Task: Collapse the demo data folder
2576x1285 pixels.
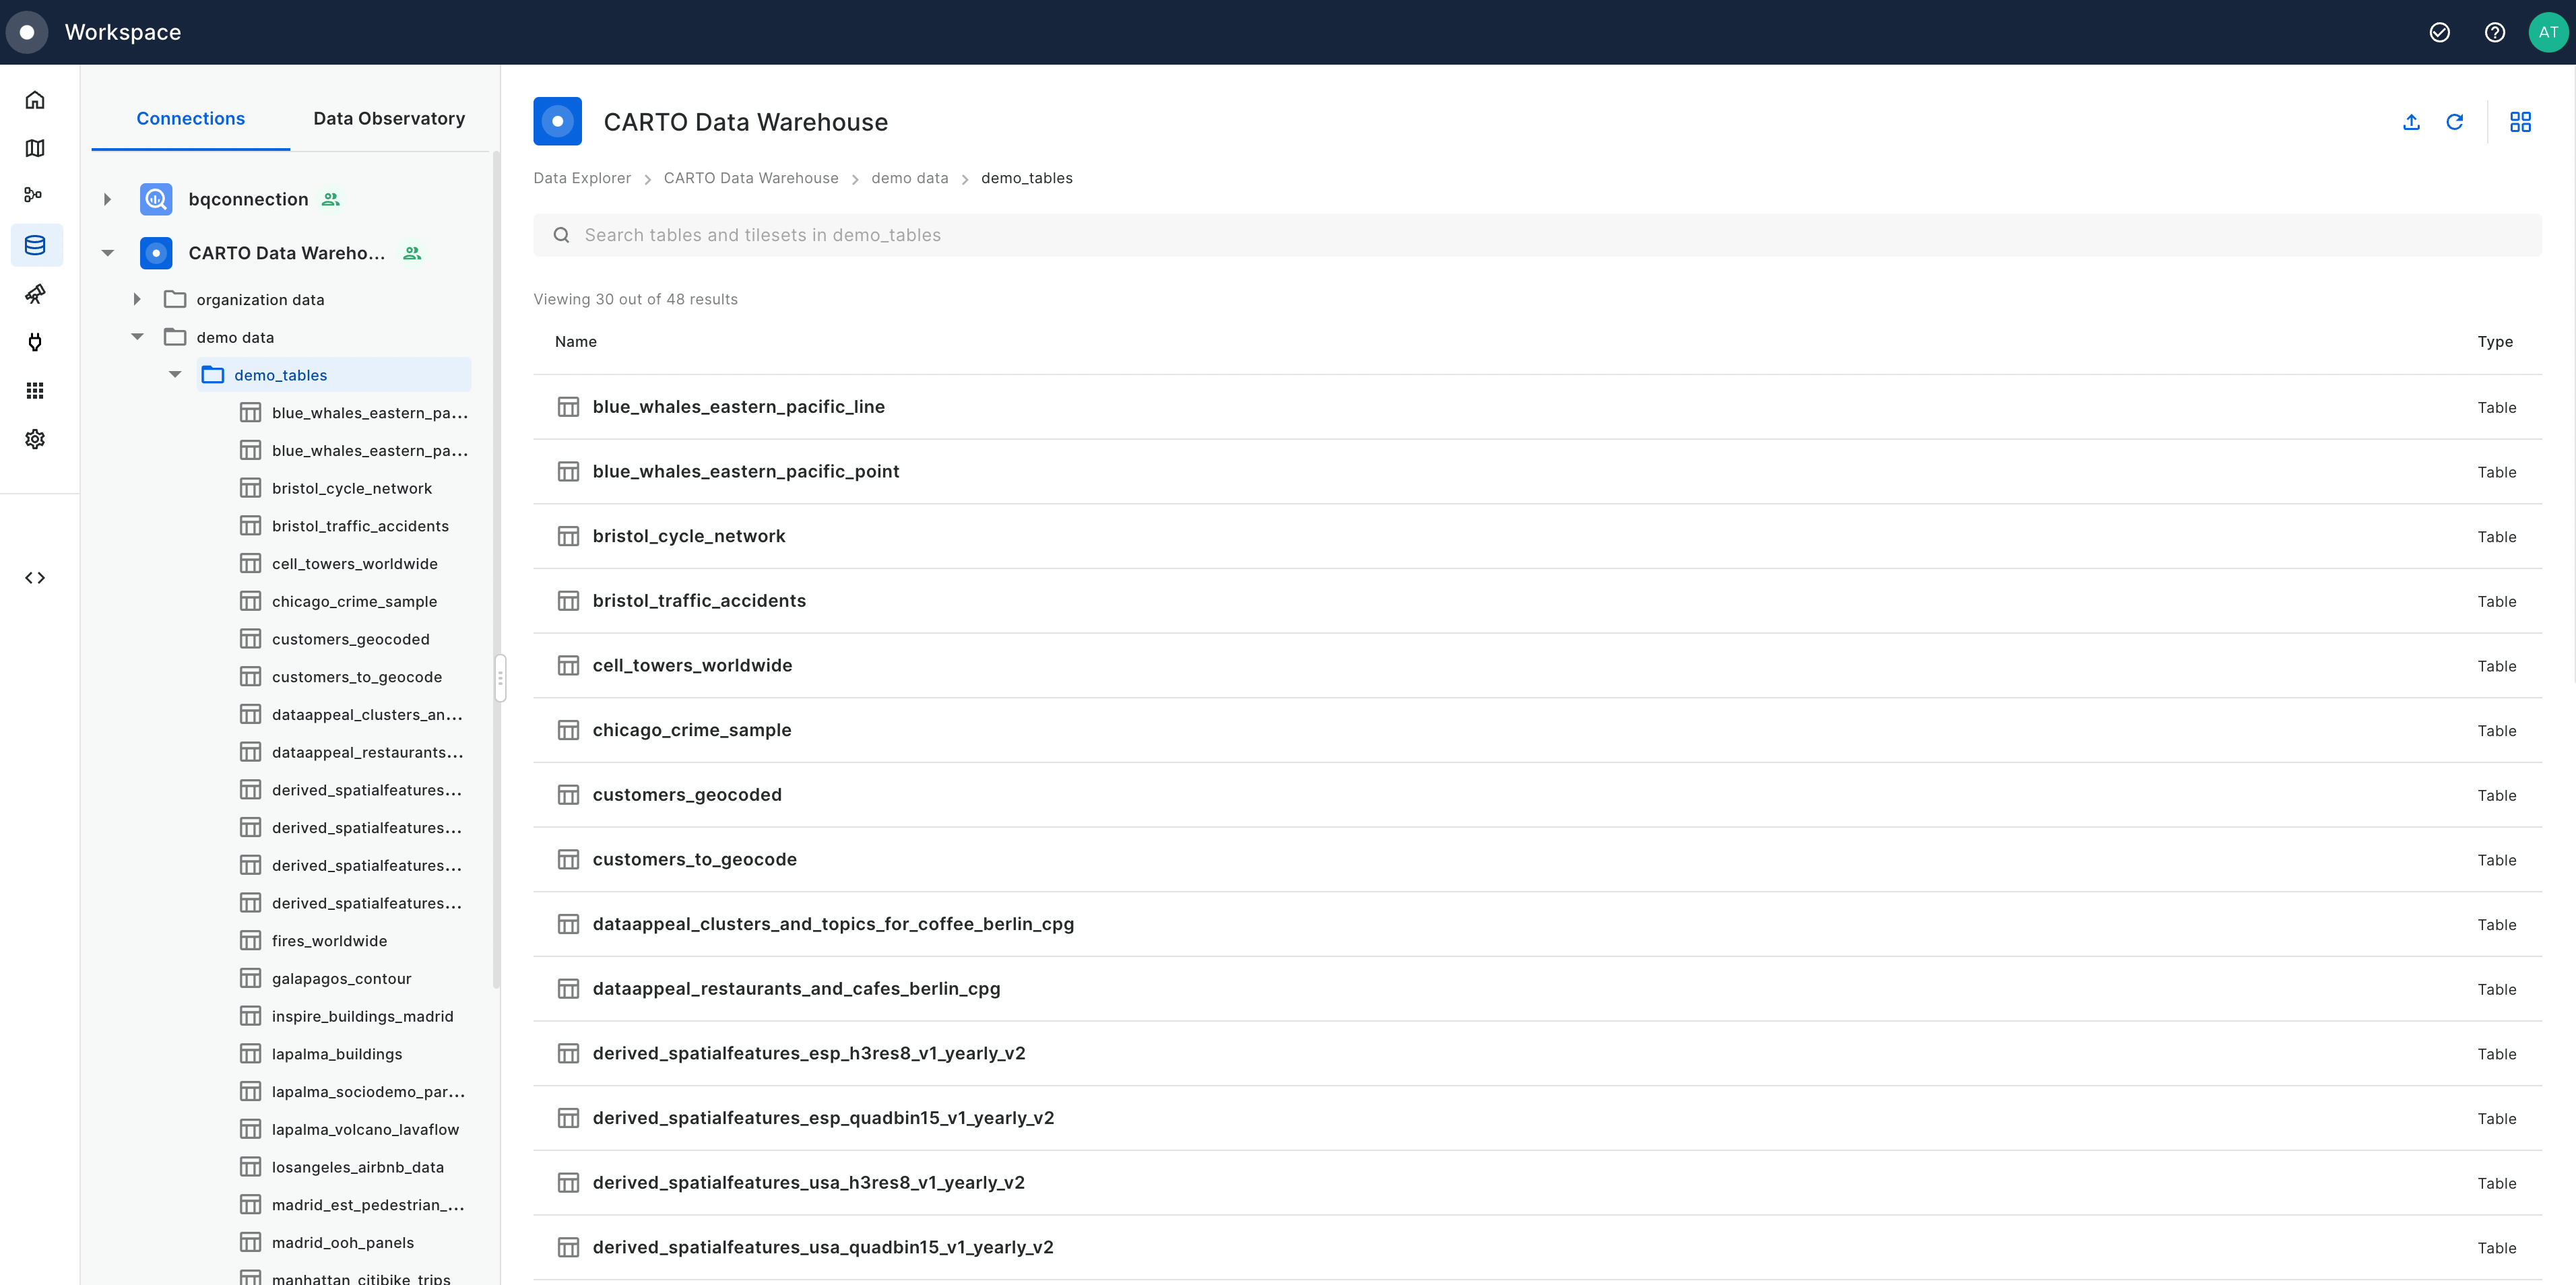Action: (x=137, y=337)
